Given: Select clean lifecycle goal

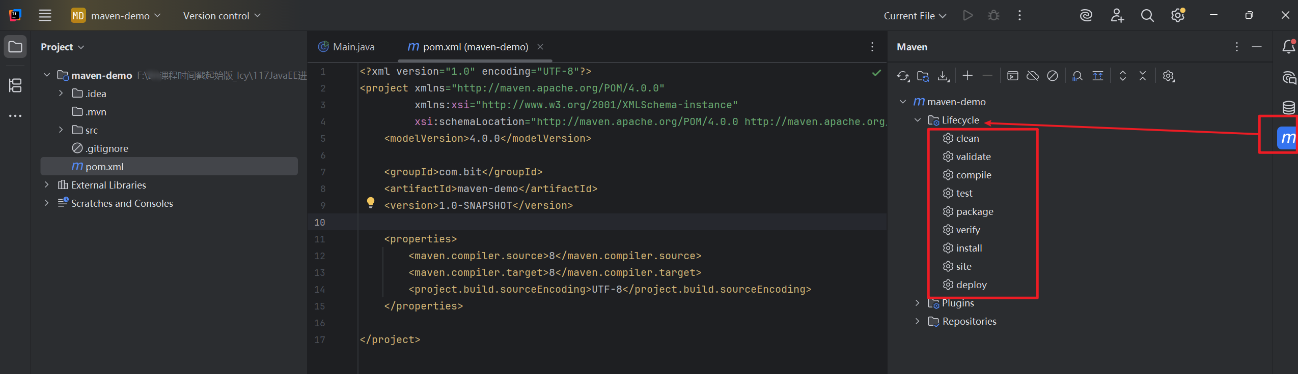Looking at the screenshot, I should coord(961,138).
